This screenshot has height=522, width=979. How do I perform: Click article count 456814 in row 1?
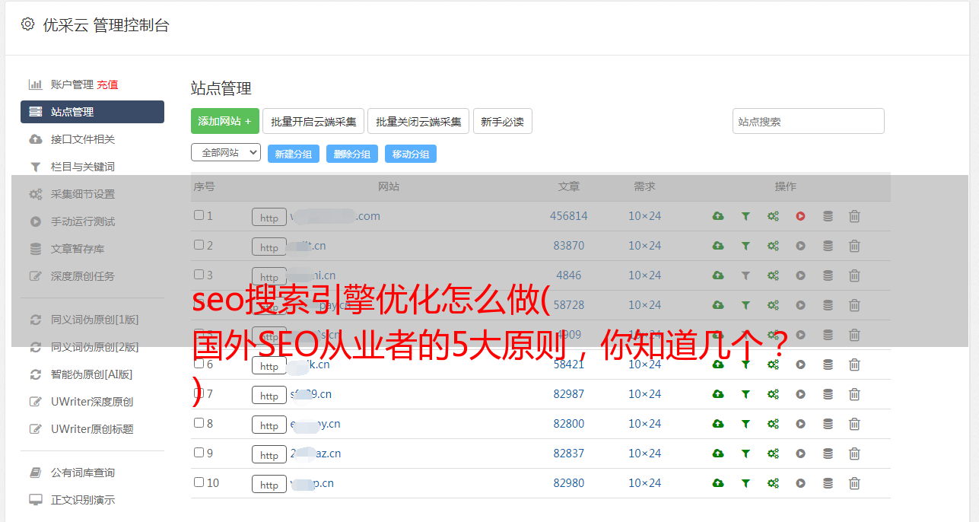click(569, 216)
